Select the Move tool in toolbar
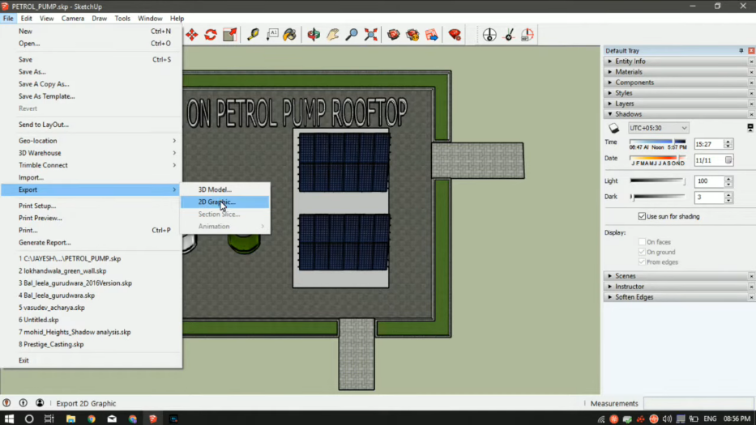Screen dimensions: 756x425 (x=192, y=35)
